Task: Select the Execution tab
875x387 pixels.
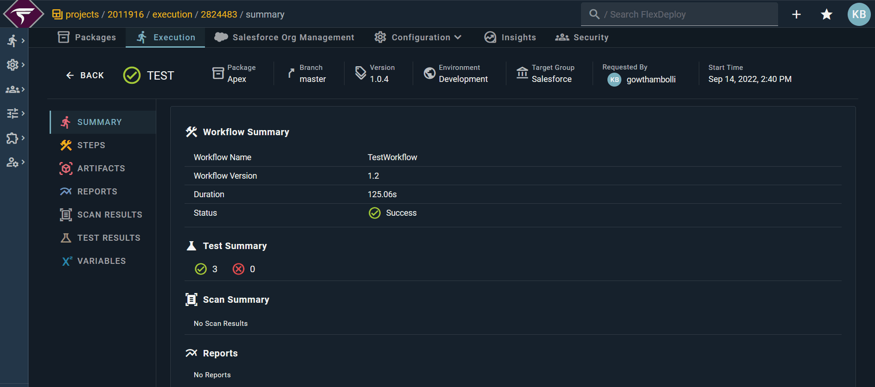Action: [x=166, y=37]
